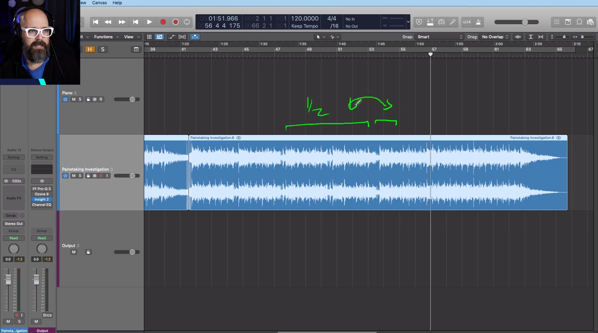Mute the Painstaking Investigation track

click(74, 176)
